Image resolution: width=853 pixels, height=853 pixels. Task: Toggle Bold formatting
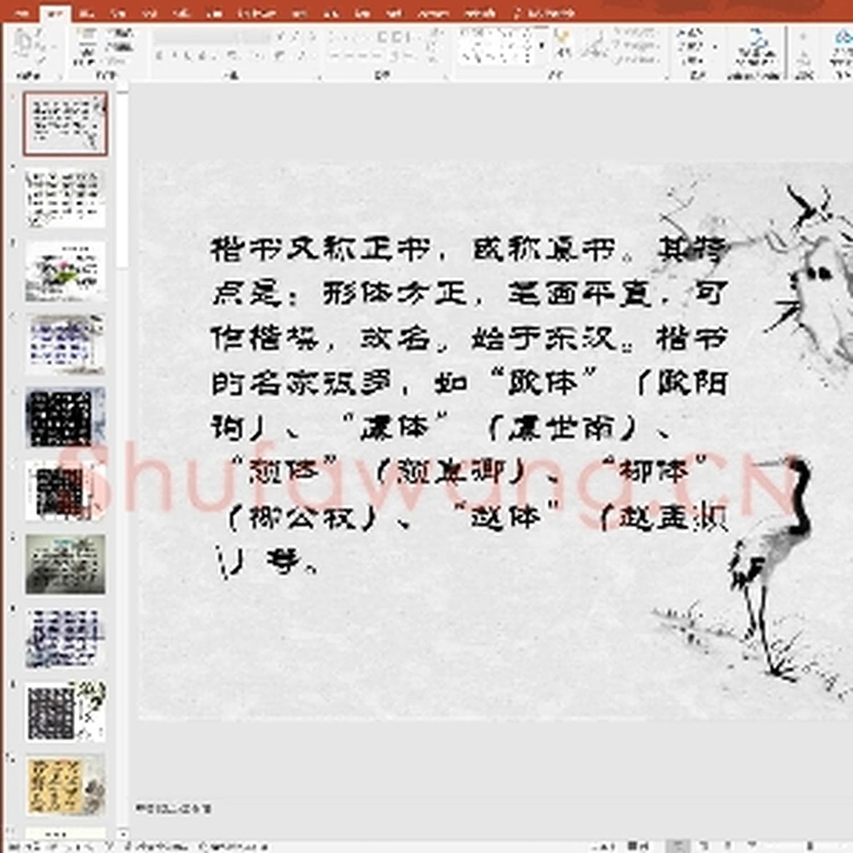coord(160,56)
